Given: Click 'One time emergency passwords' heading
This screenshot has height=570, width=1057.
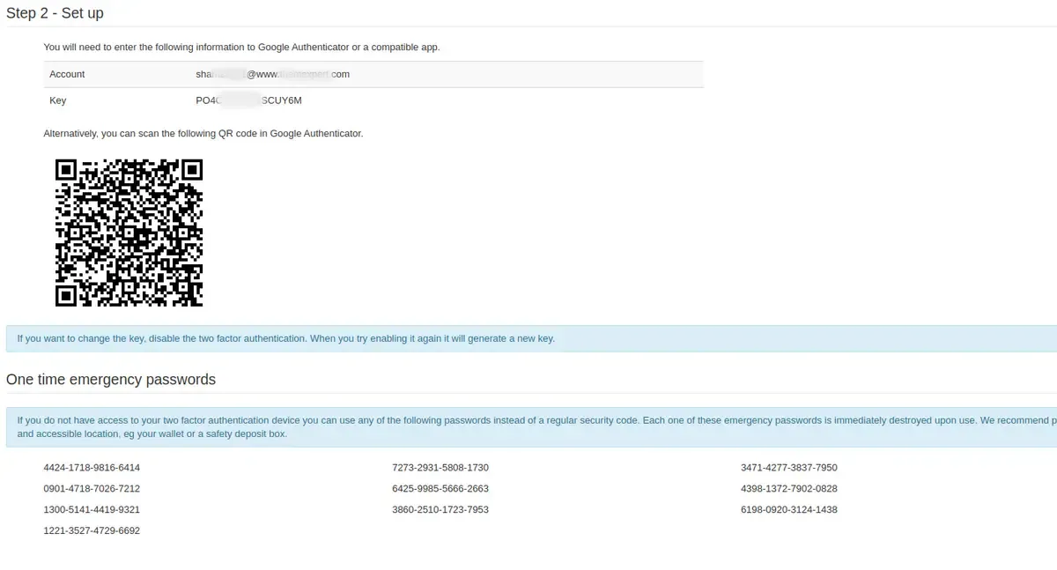Looking at the screenshot, I should tap(111, 380).
